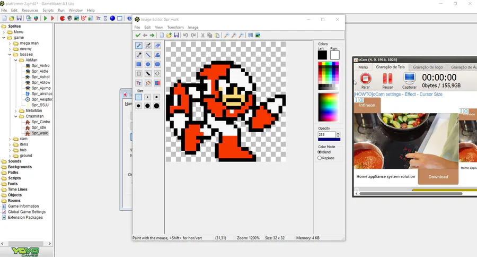
Task: Expand the cam folder
Action: [10, 139]
